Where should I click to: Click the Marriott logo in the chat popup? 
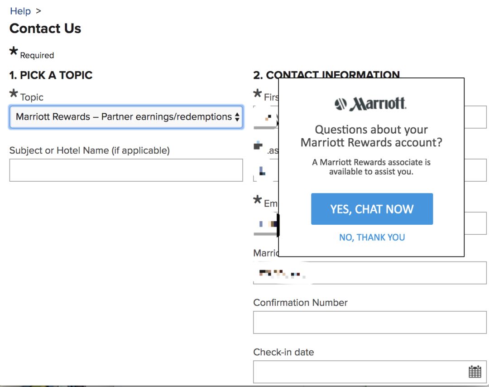[371, 104]
